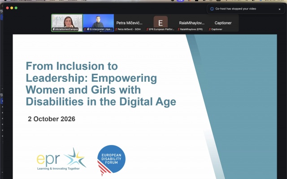Screen dimensions: 287x179
Task: Click the slide title 'From Inclusion to Leadership'
Action: pyautogui.click(x=101, y=84)
